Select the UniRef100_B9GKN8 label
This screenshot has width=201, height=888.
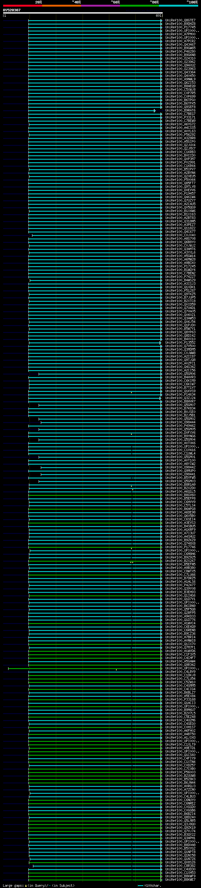point(180,55)
